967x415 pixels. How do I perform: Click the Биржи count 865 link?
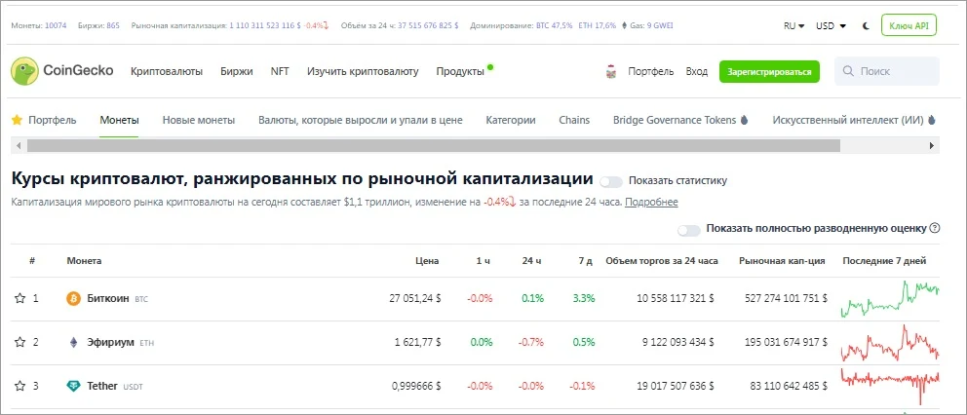pos(113,26)
